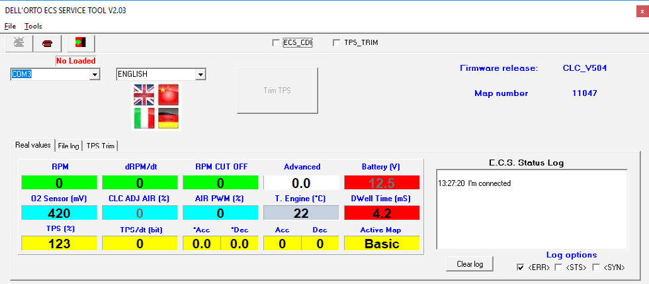Enable the <SYN> log option
649x284 pixels.
tap(597, 267)
